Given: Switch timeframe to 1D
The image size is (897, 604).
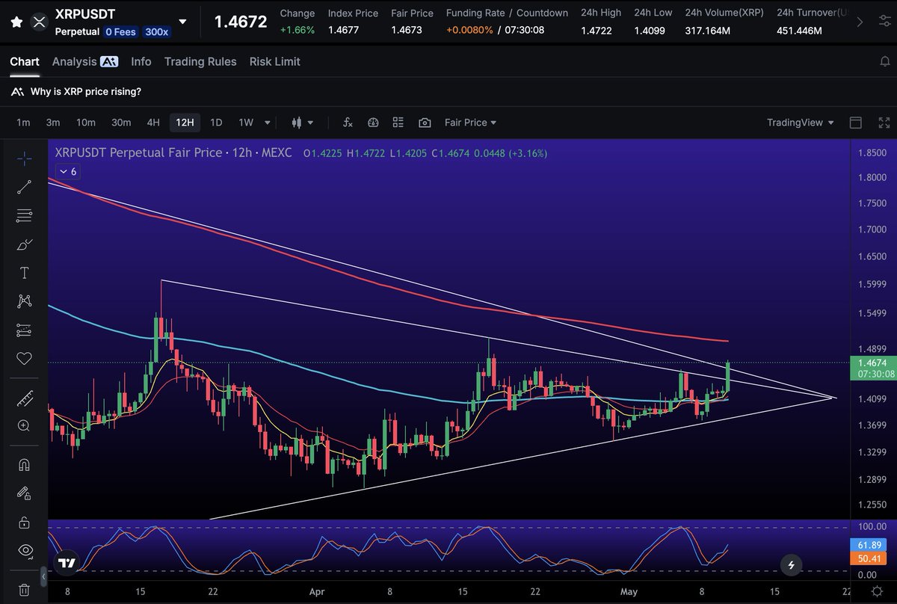Looking at the screenshot, I should (x=216, y=123).
